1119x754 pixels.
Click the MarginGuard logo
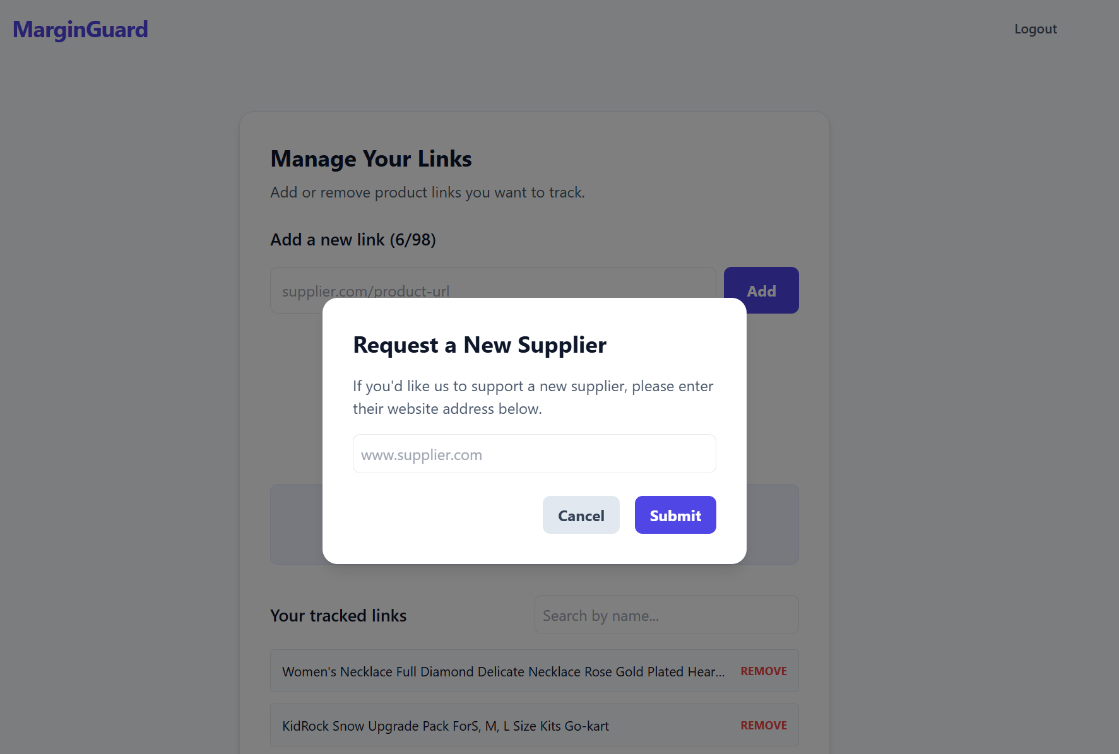tap(80, 29)
